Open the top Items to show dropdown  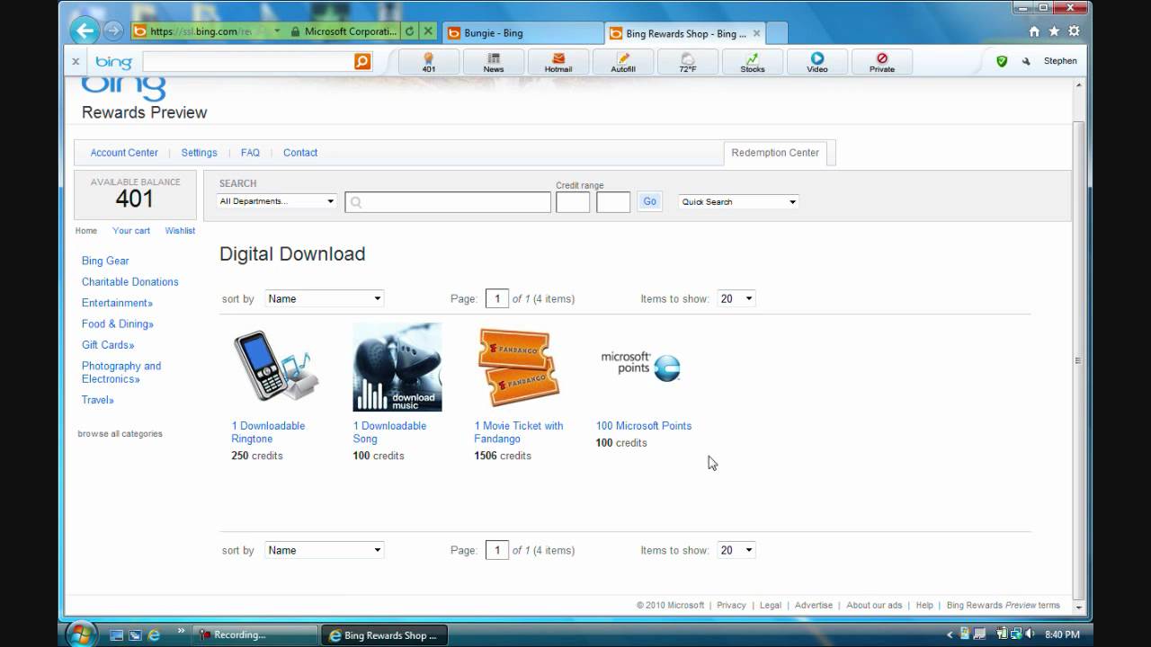tap(736, 298)
